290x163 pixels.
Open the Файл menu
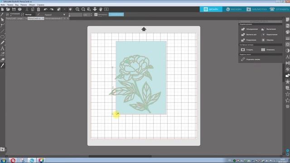[3, 5]
